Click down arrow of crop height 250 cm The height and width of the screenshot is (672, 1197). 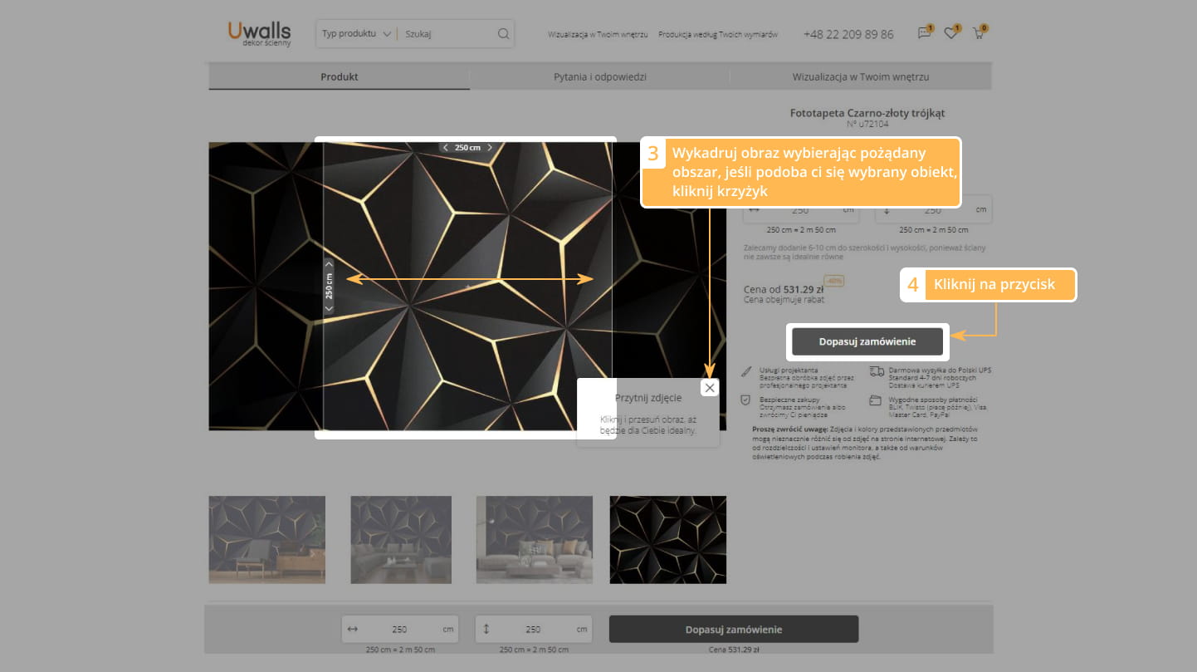pyautogui.click(x=329, y=308)
